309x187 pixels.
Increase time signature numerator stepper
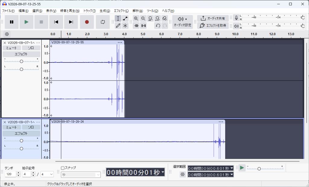pyautogui.click(x=33, y=173)
